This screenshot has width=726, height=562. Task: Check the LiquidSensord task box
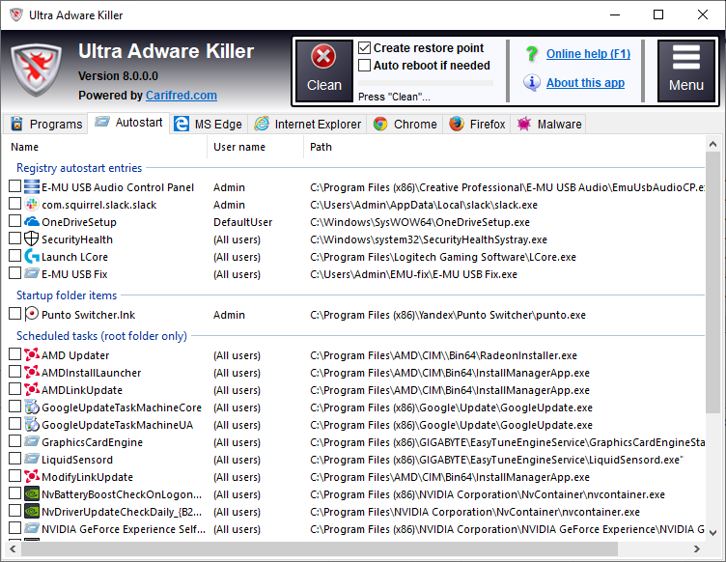14,459
